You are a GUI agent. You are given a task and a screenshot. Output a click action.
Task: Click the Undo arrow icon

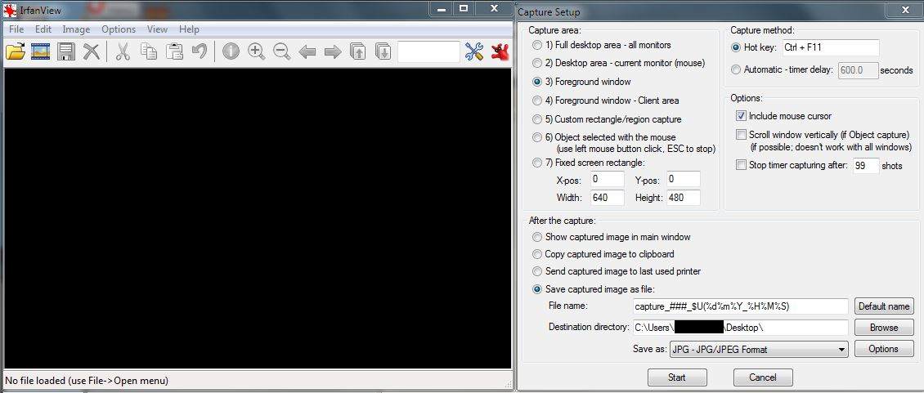pyautogui.click(x=200, y=51)
